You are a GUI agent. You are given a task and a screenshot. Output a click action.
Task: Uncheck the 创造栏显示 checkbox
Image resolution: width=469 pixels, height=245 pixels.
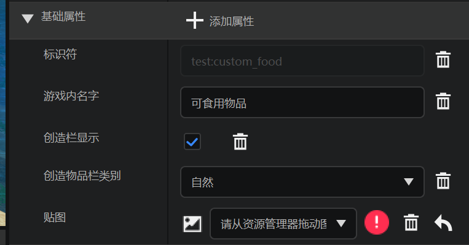click(x=192, y=141)
